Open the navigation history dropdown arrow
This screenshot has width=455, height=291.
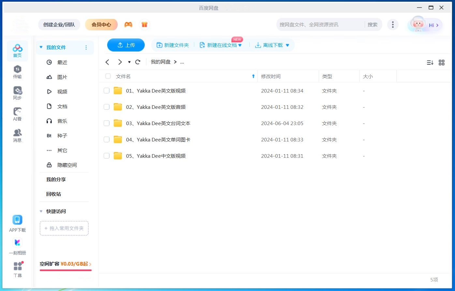(x=129, y=62)
